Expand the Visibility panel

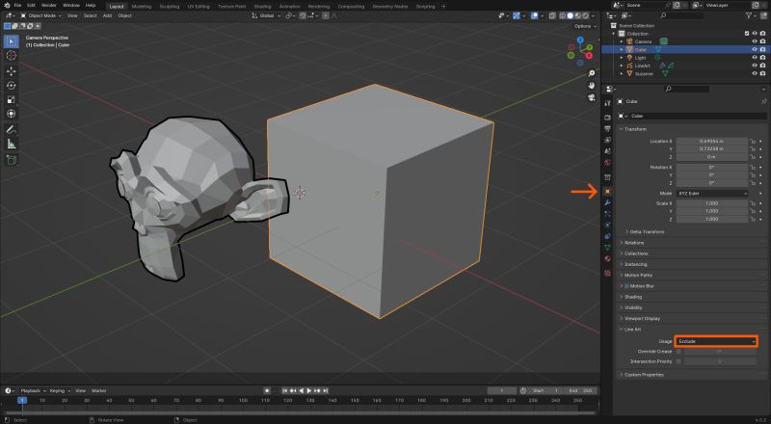(x=633, y=307)
